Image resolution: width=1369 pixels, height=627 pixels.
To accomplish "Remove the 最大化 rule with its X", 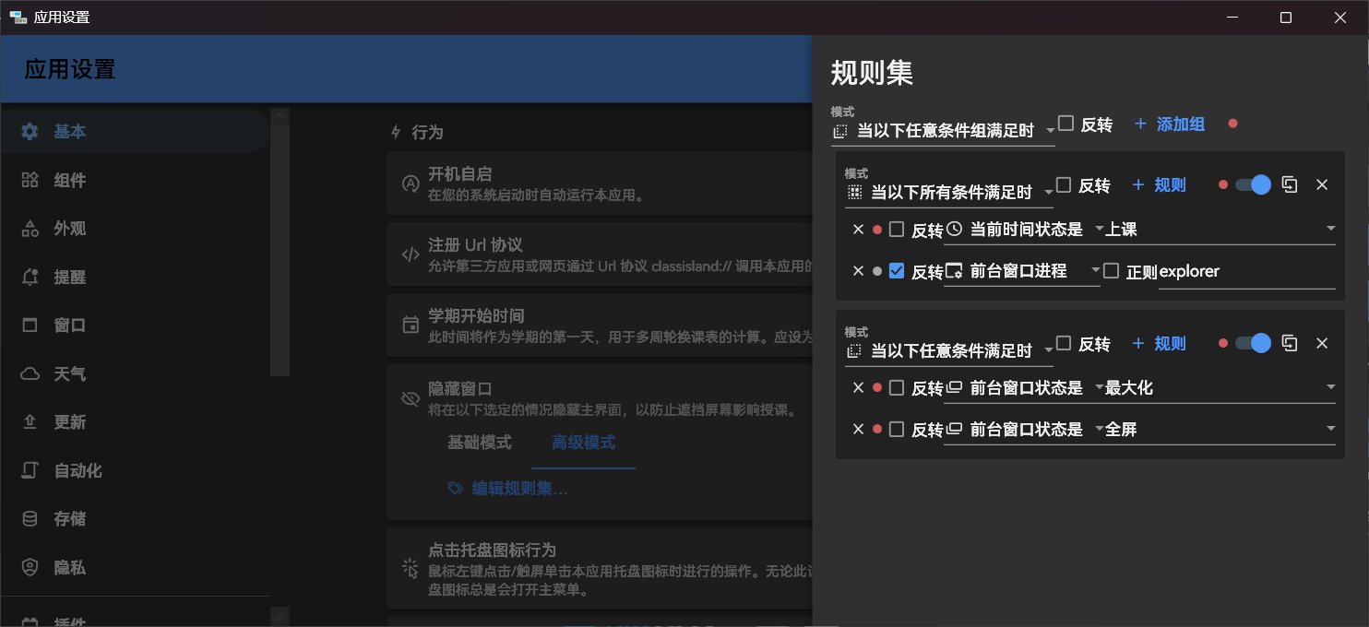I will pos(858,388).
